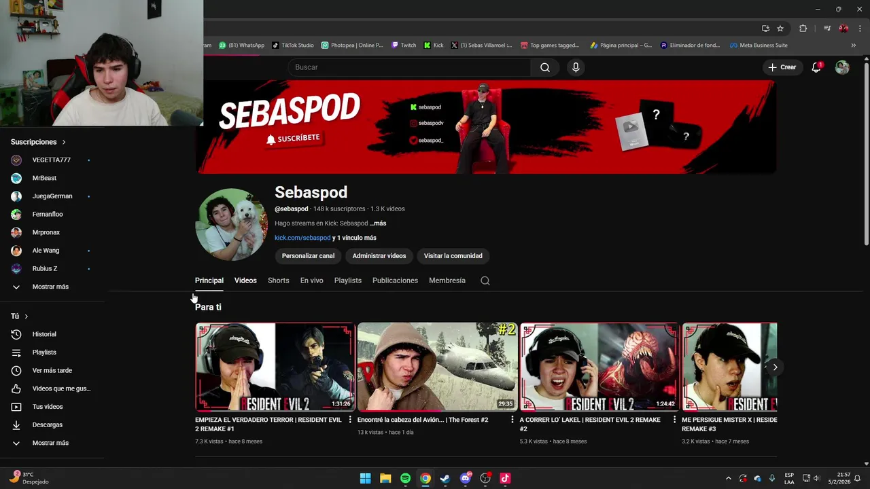Switch to the Videos tab
The width and height of the screenshot is (870, 489).
245,280
